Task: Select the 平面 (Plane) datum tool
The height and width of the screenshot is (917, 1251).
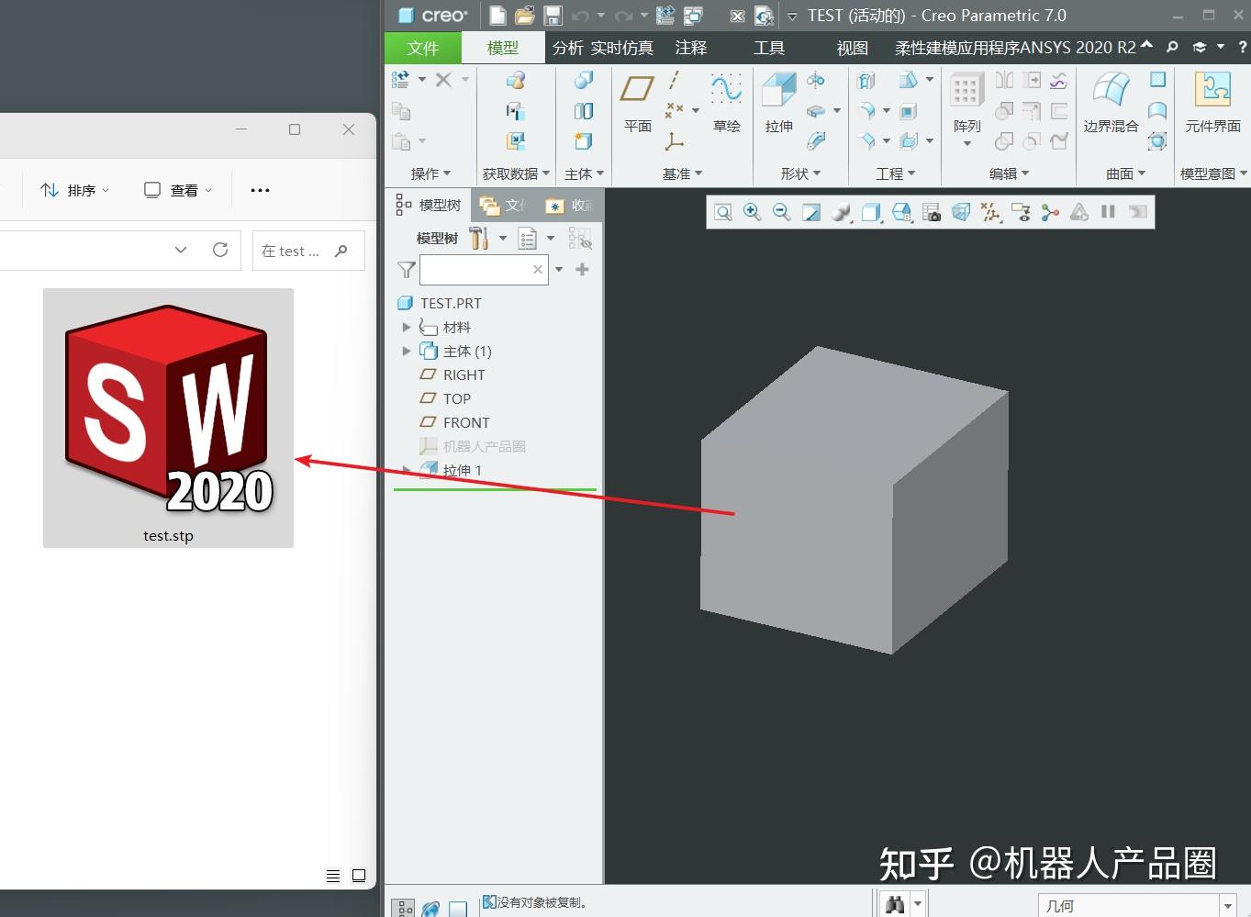Action: click(x=636, y=101)
